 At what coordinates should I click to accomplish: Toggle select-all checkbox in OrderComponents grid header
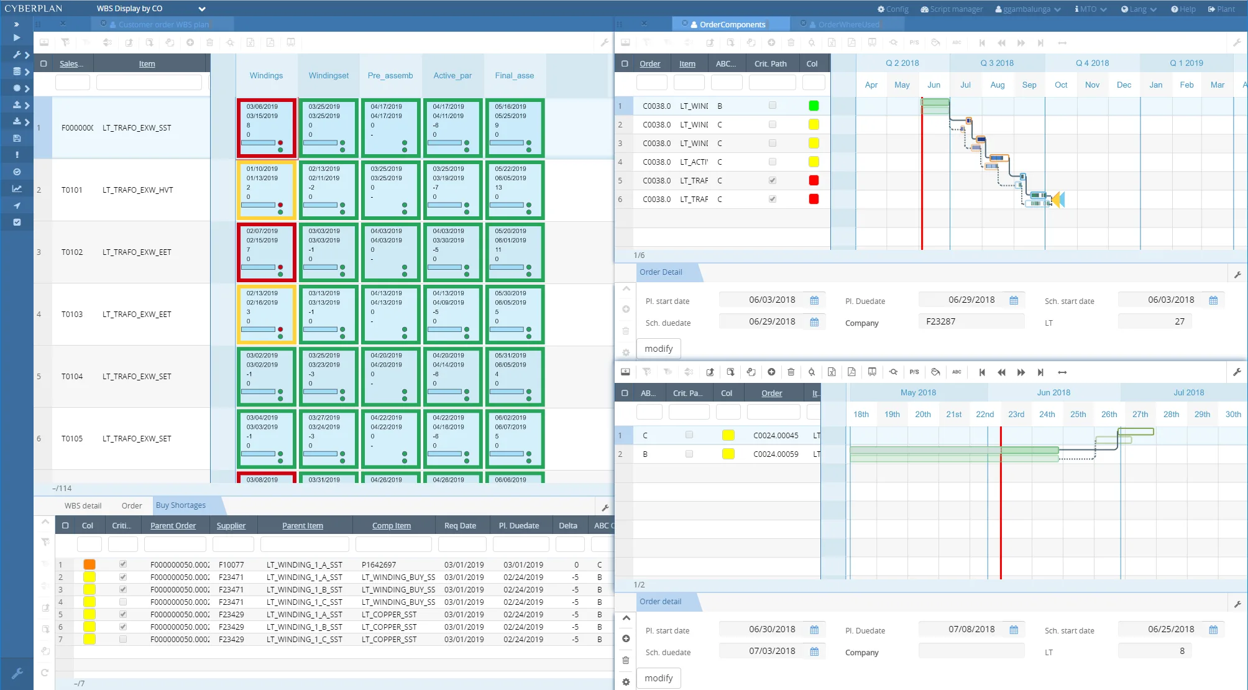[625, 63]
